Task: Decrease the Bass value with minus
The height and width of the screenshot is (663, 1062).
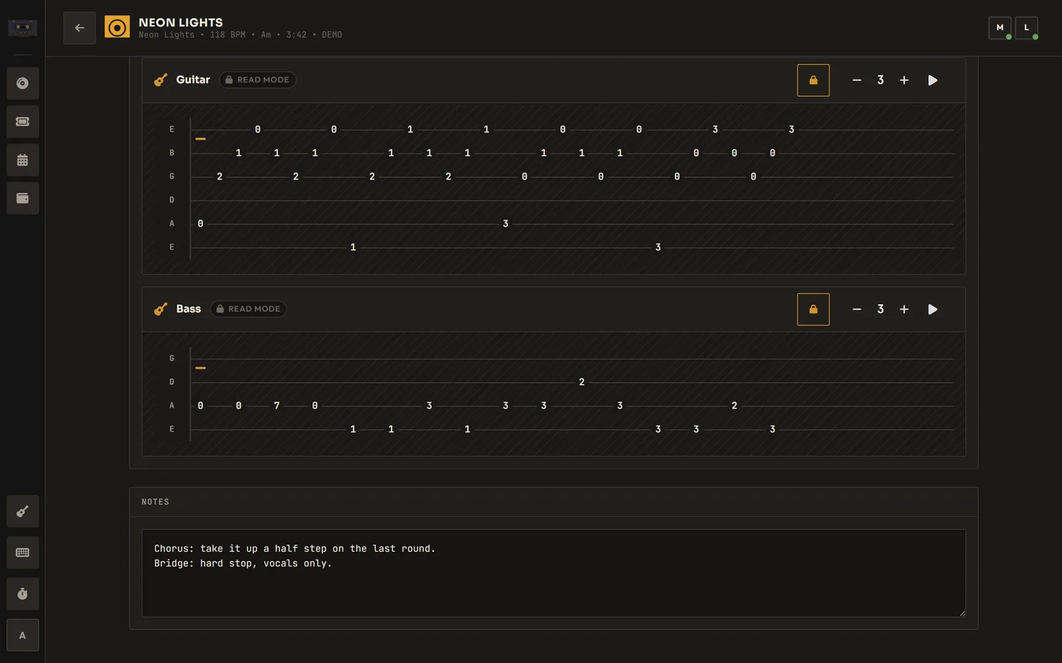Action: [857, 310]
